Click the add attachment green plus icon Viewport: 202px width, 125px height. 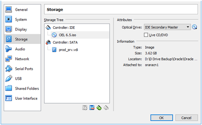(x=99, y=108)
